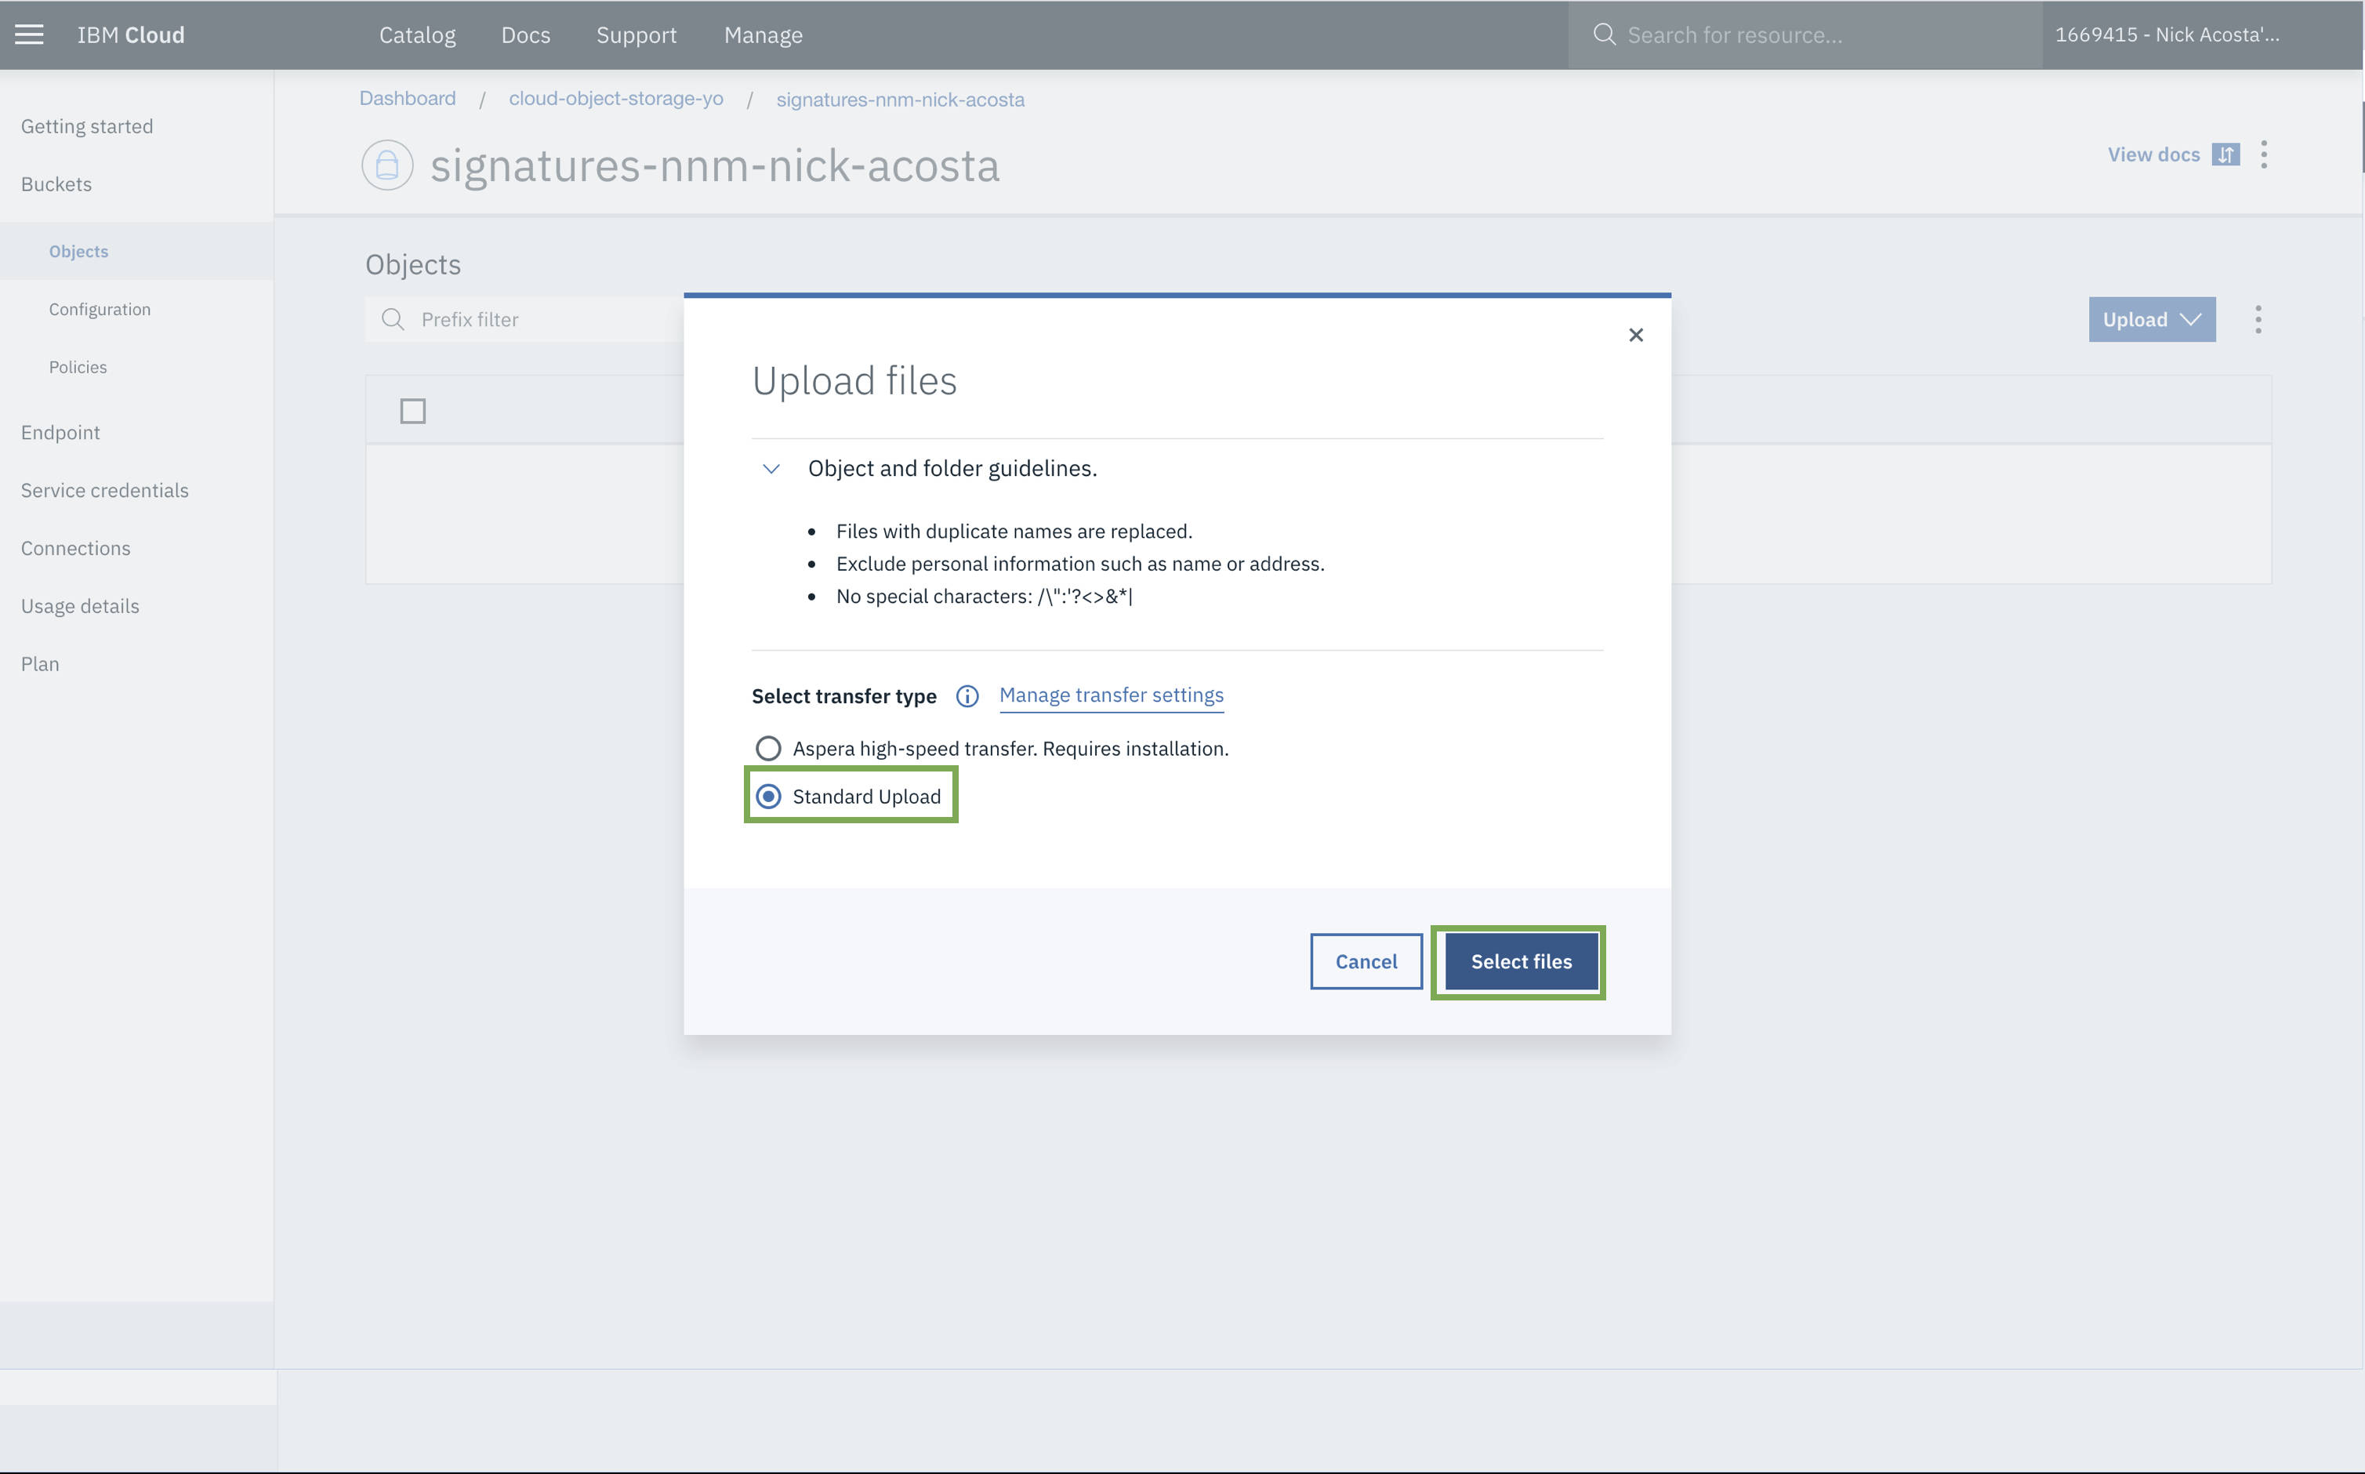Viewport: 2365px width, 1474px height.
Task: Open Configuration in the sidebar
Action: 100,309
